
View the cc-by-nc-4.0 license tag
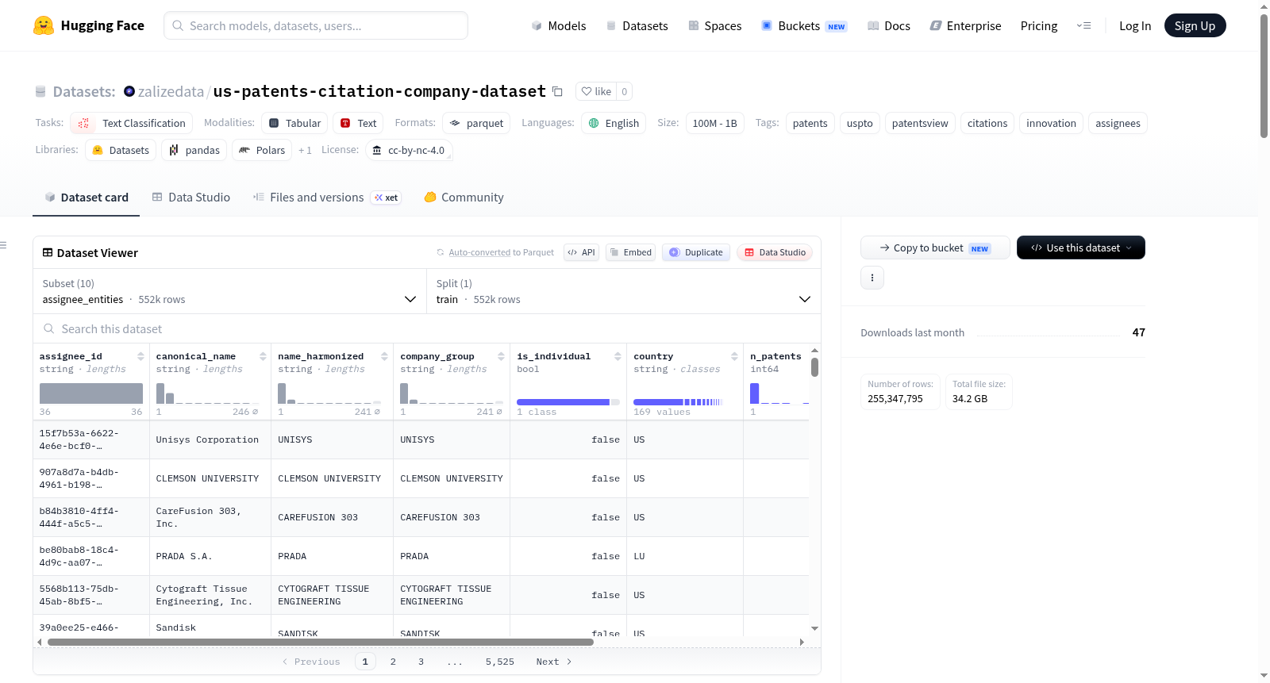point(409,150)
